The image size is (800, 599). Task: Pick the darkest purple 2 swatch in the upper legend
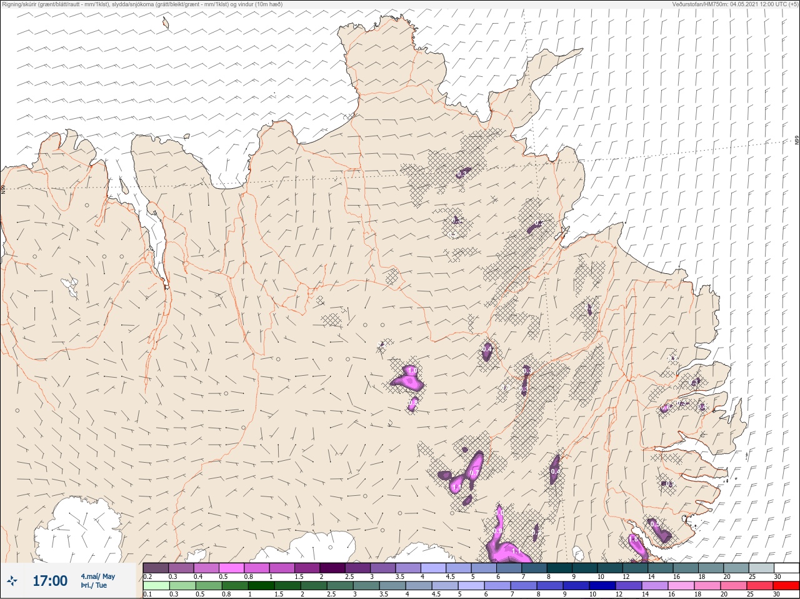332,568
